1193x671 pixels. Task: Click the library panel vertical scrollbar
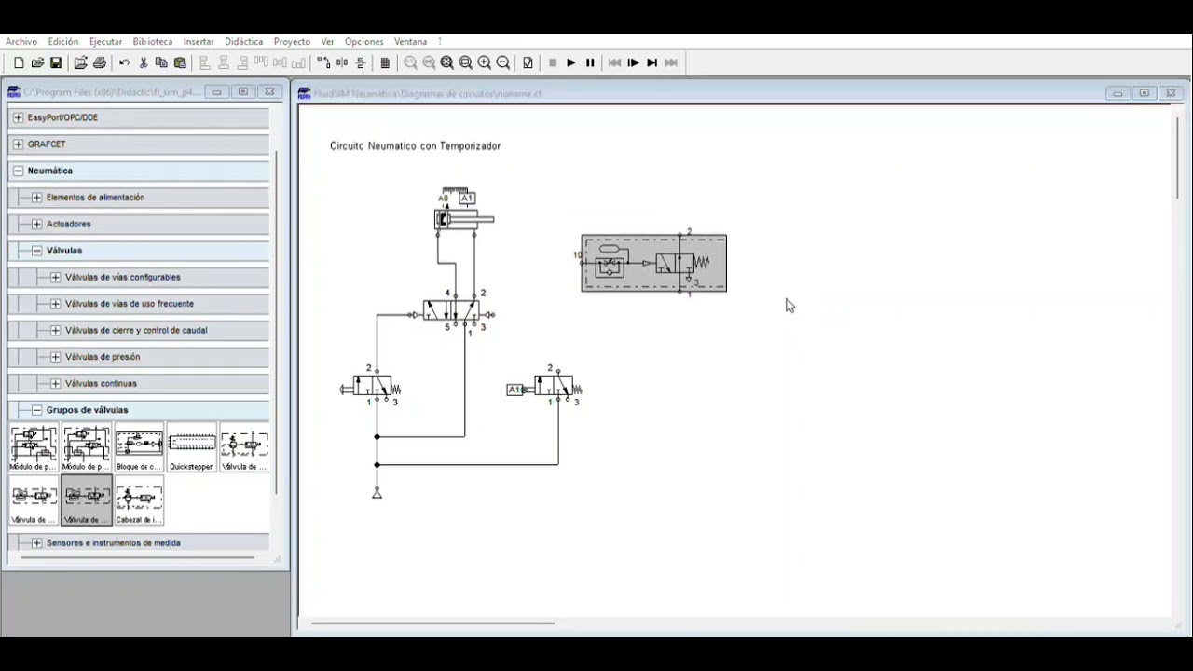277,322
